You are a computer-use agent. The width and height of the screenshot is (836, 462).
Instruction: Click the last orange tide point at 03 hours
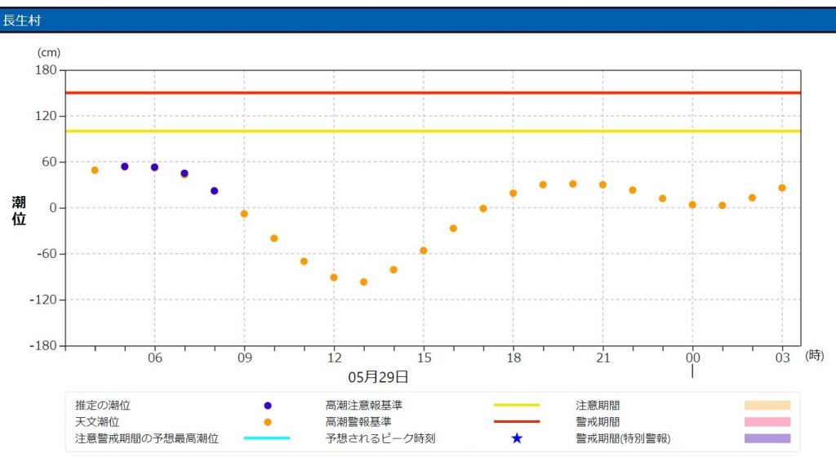point(781,188)
